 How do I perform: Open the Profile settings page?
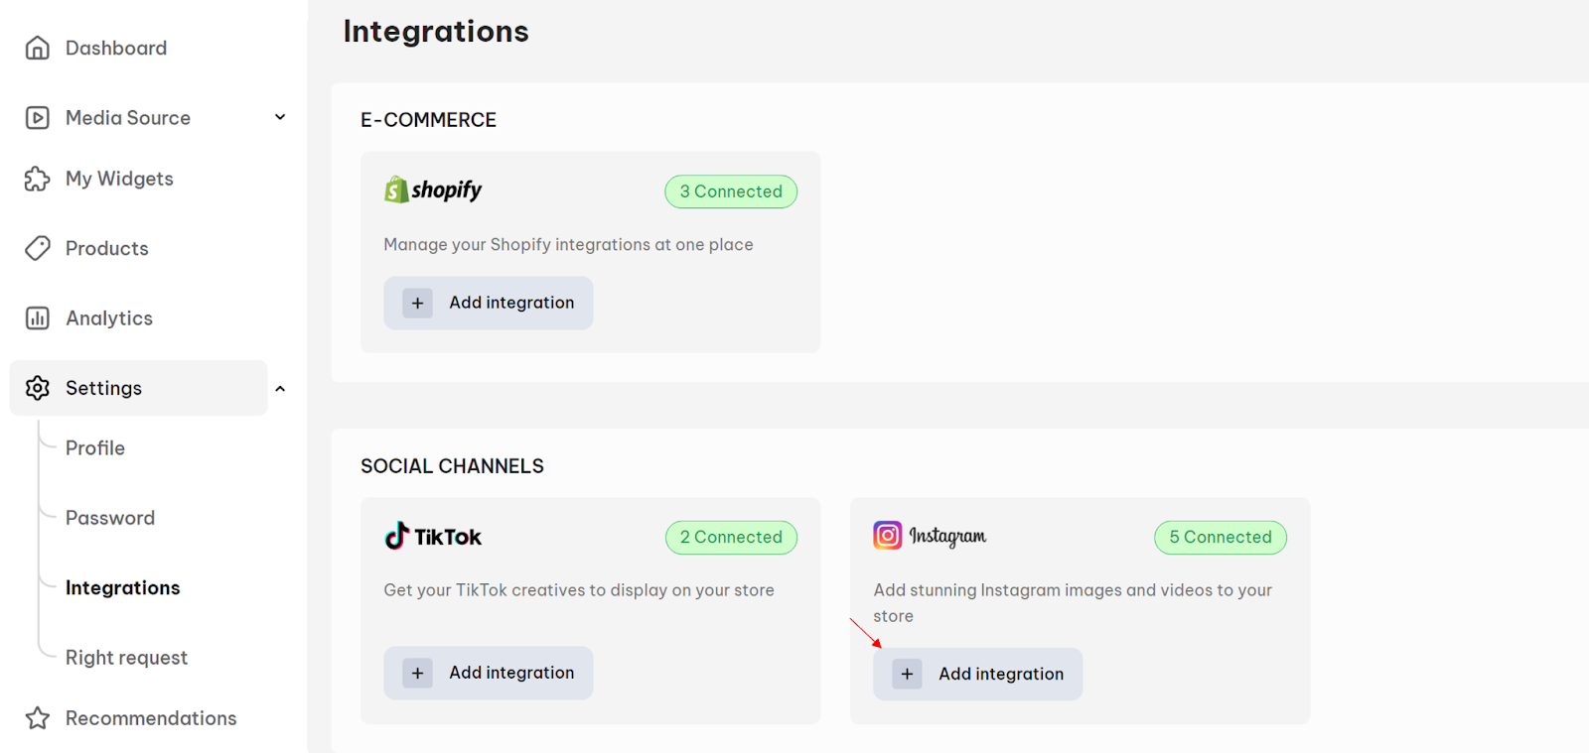coord(95,448)
